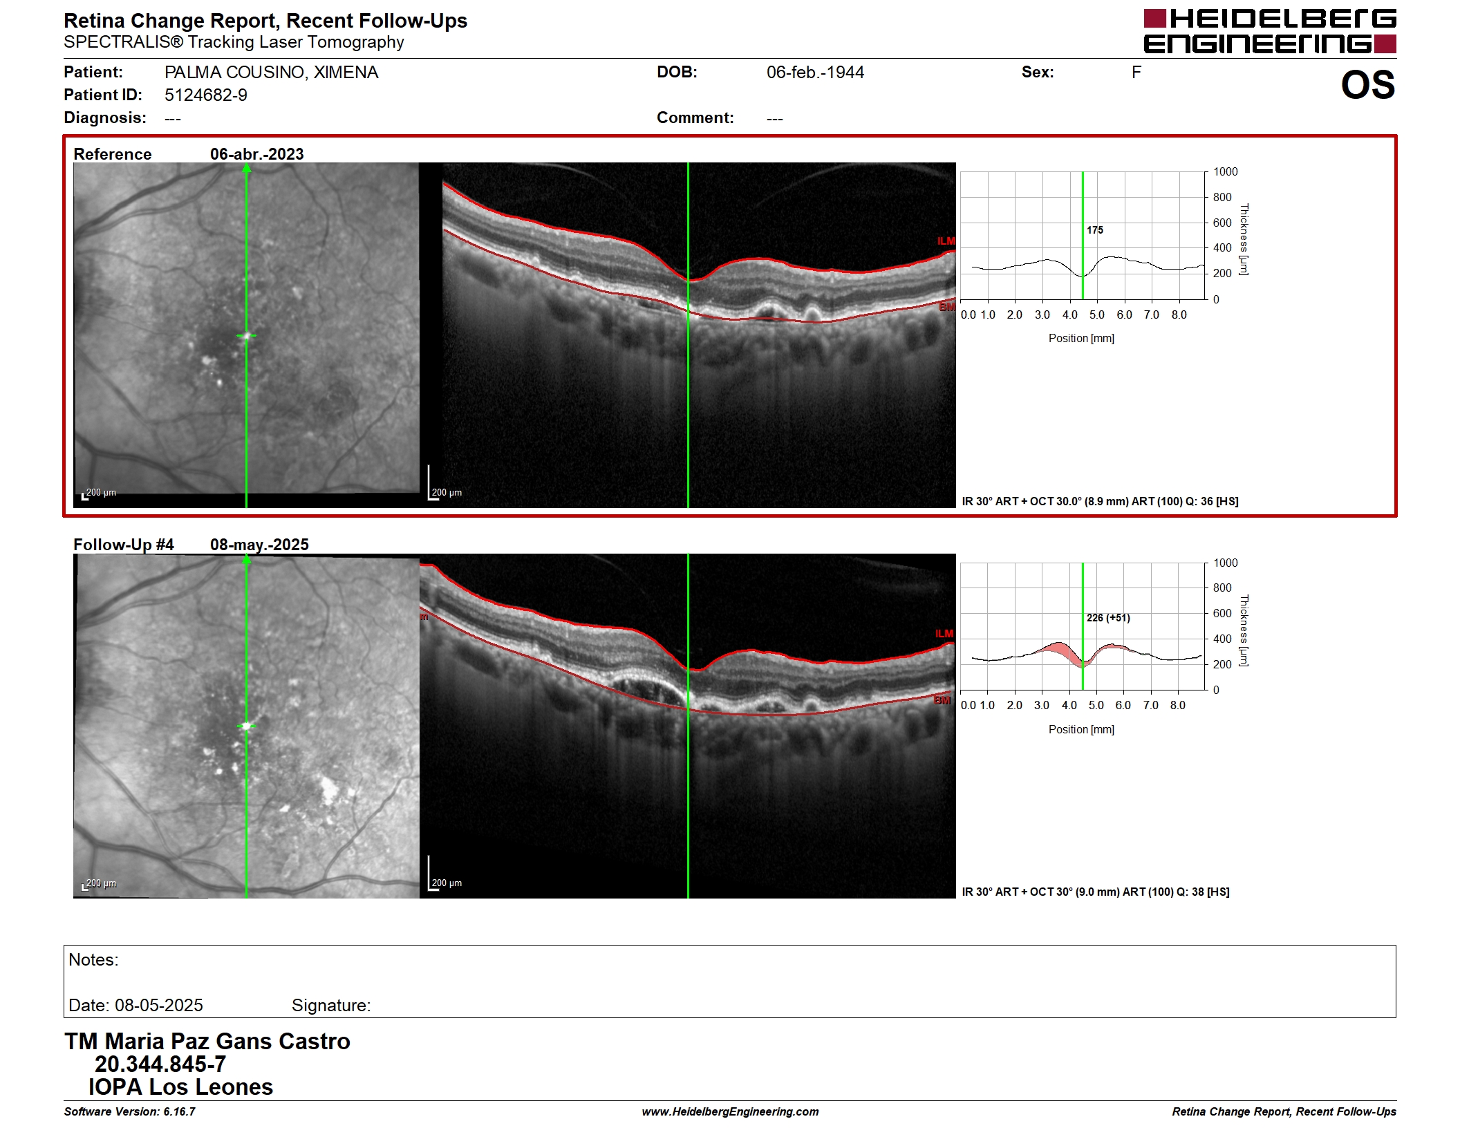Click the 200 µm scale bar on reference OCT
1460x1128 pixels.
pos(445,484)
